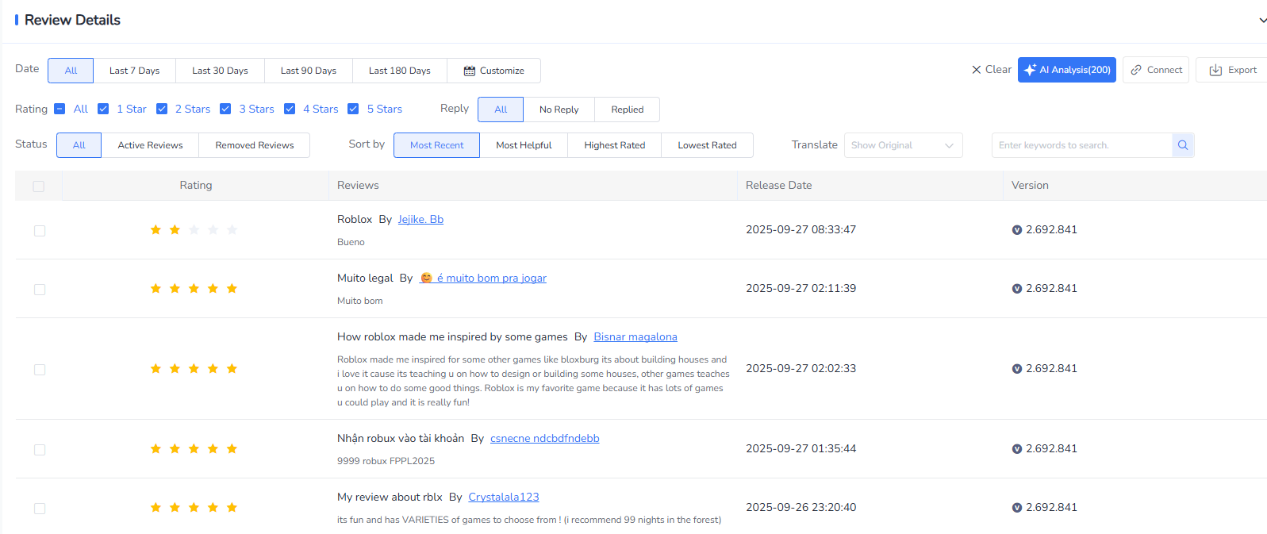Uncheck the 1 Star rating checkbox
This screenshot has width=1267, height=534.
(103, 109)
